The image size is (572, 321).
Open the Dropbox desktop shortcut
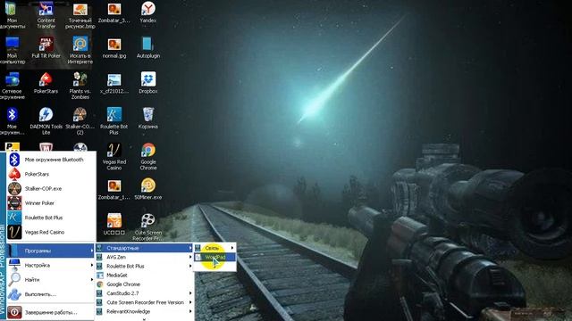tap(148, 83)
